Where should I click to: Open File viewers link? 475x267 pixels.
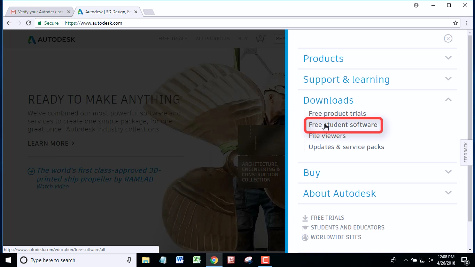click(327, 136)
